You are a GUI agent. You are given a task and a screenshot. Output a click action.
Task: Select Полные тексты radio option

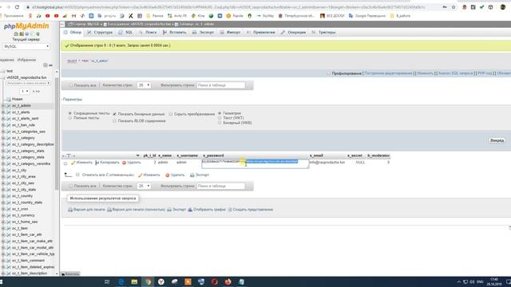point(69,118)
